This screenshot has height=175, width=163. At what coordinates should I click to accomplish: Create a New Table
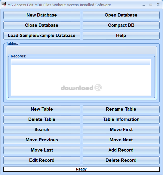[x=42, y=109]
